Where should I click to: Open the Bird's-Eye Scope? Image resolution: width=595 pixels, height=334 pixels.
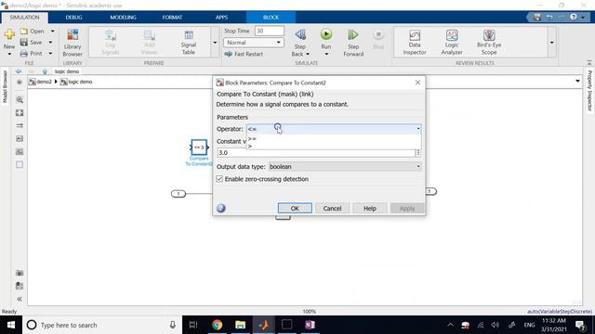coord(489,42)
